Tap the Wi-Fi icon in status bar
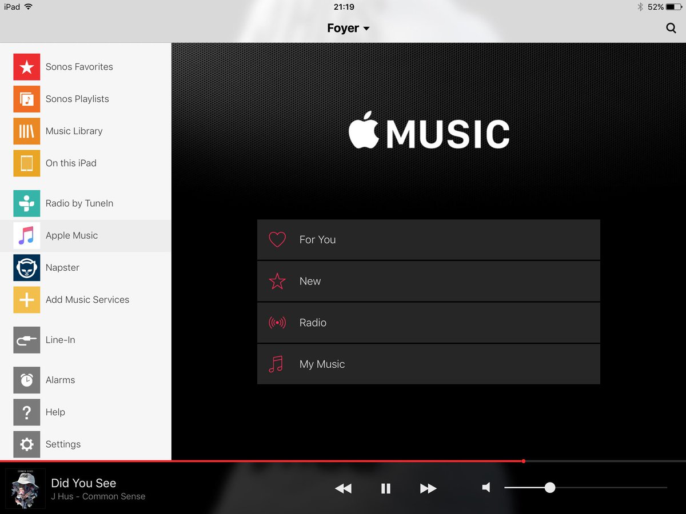Image resolution: width=686 pixels, height=514 pixels. (x=29, y=7)
